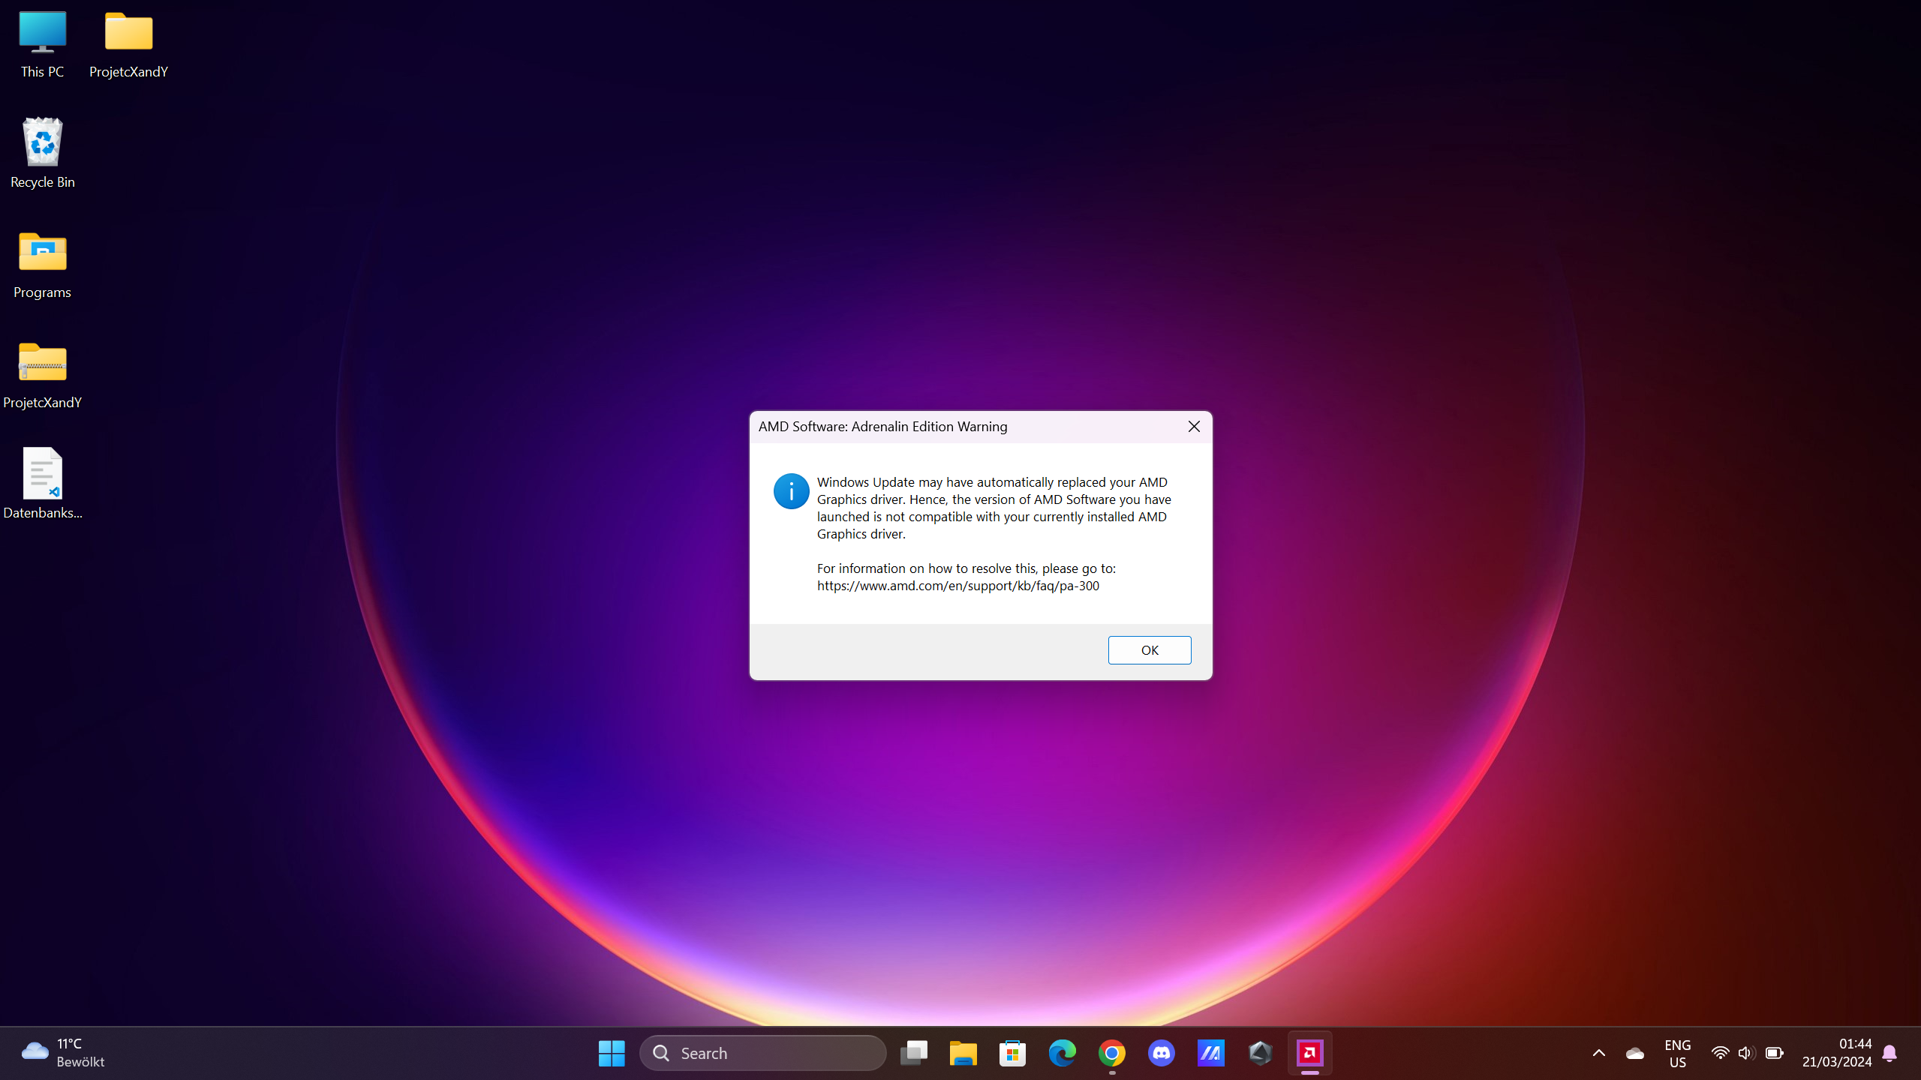
Task: Open Discord from the taskbar
Action: tap(1161, 1053)
